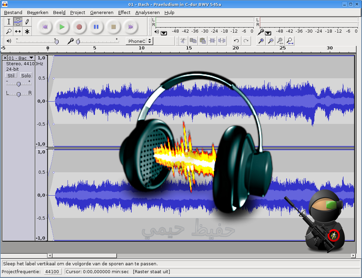Viewport: 362px width, 278px height.
Task: Pause playback with blue Pause button
Action: click(x=96, y=27)
